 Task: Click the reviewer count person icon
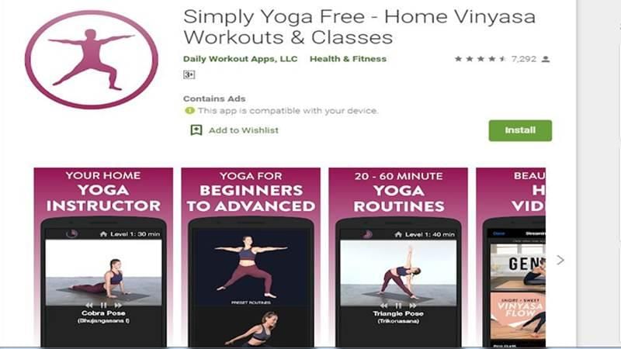pyautogui.click(x=546, y=59)
